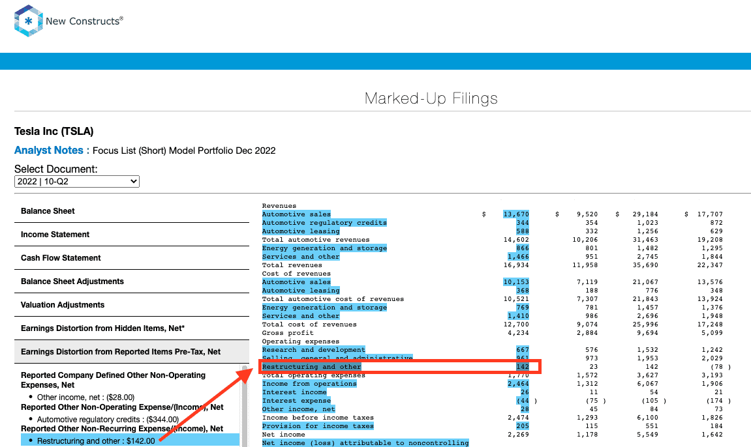Image resolution: width=751 pixels, height=447 pixels.
Task: Click 'Net income (loss) attributable to noncontrolling' line
Action: [x=365, y=443]
